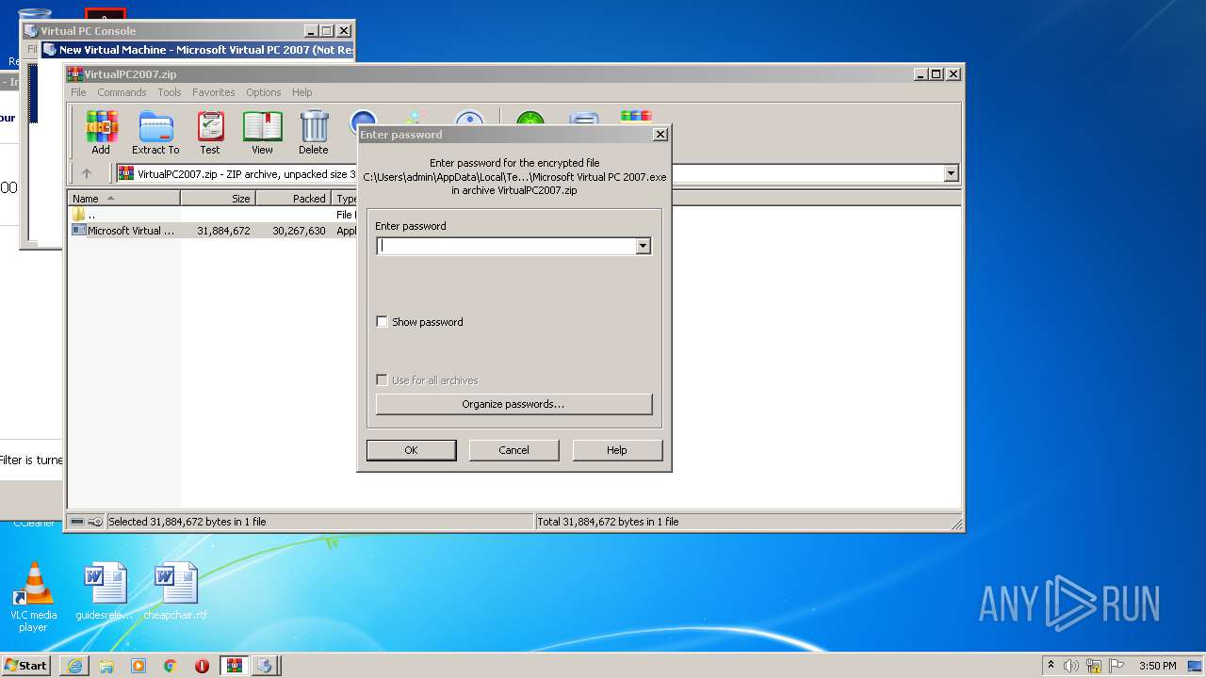Close the Enter password dialog with X
The width and height of the screenshot is (1206, 678).
tap(660, 135)
